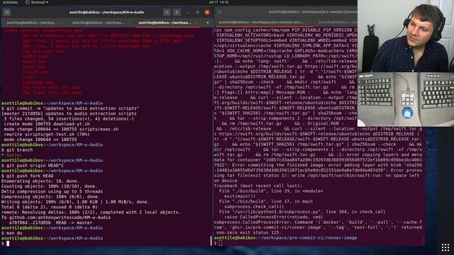Select the line '$ git push fork HEAD'

(x=27, y=176)
